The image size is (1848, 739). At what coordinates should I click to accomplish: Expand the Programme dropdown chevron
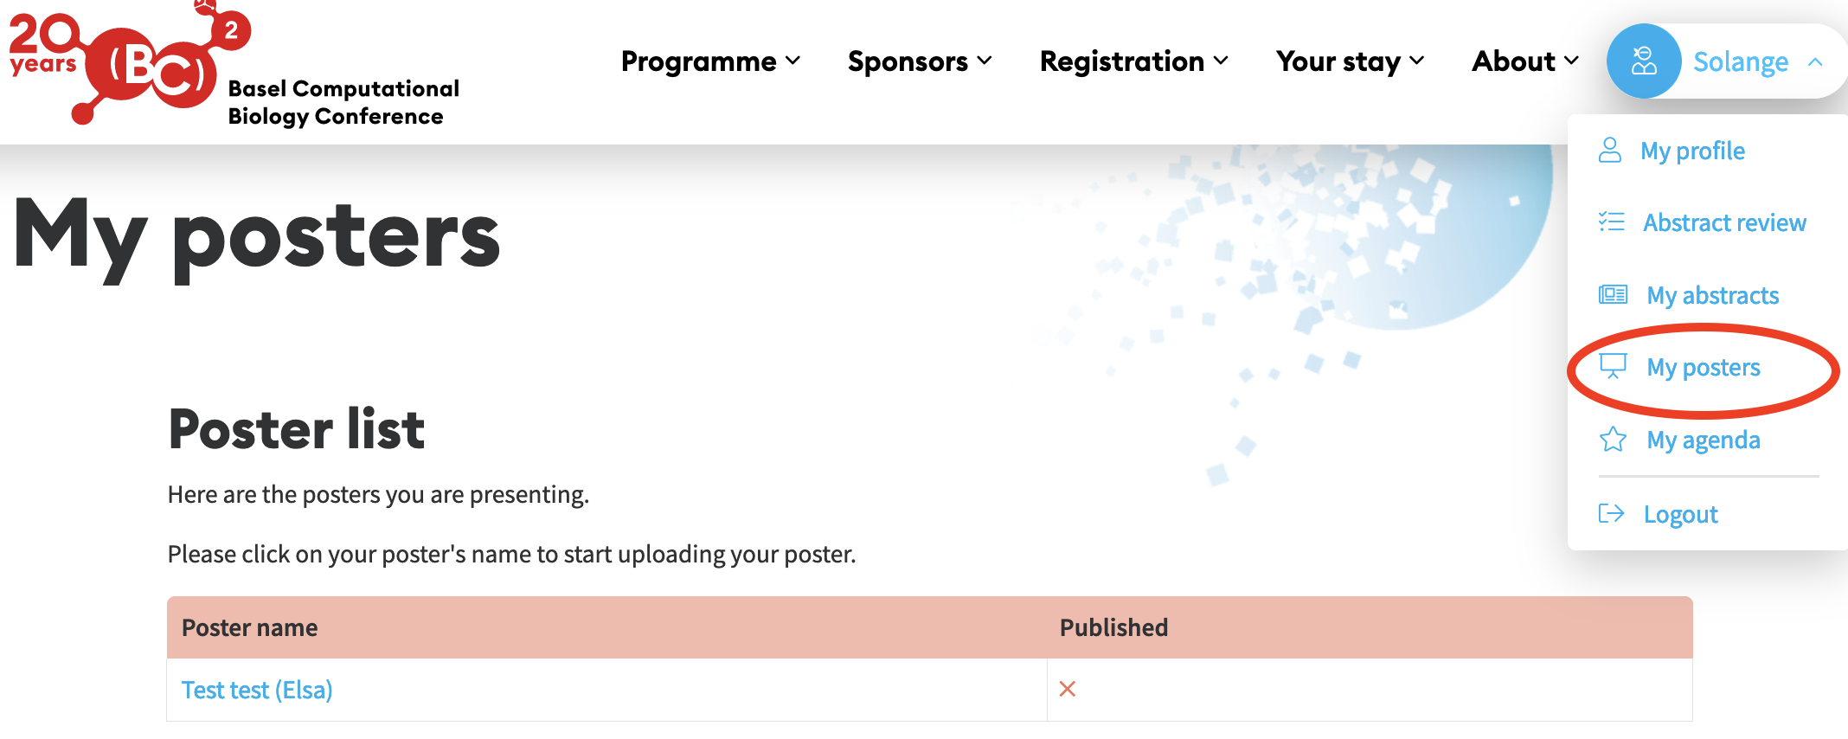tap(793, 61)
